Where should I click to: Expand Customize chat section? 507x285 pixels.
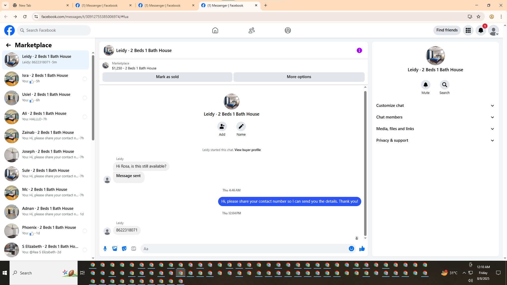435,106
